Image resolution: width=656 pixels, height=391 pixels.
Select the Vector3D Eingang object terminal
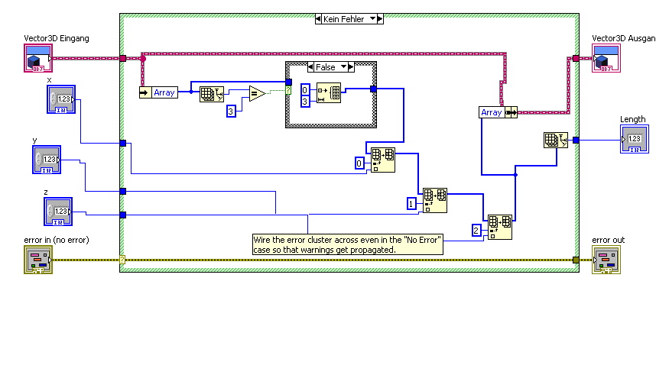click(38, 58)
